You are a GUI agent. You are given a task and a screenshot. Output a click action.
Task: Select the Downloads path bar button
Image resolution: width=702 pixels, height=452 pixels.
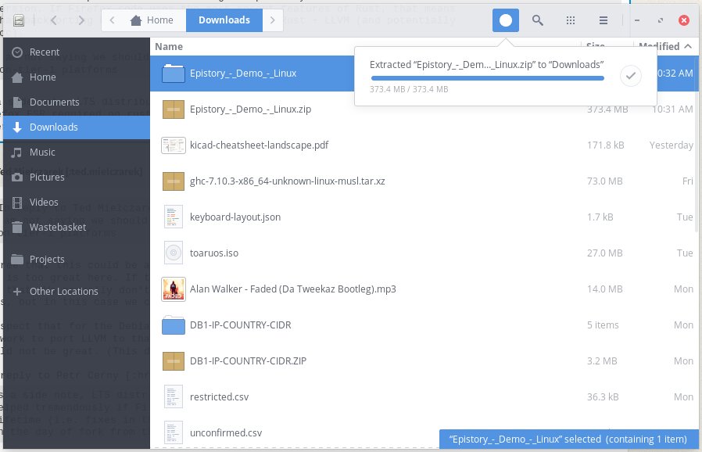[x=224, y=20]
